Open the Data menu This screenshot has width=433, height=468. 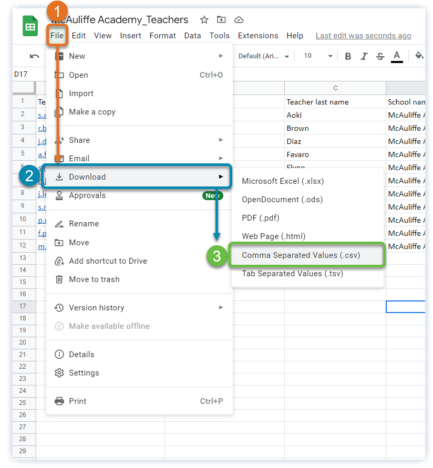(x=193, y=36)
